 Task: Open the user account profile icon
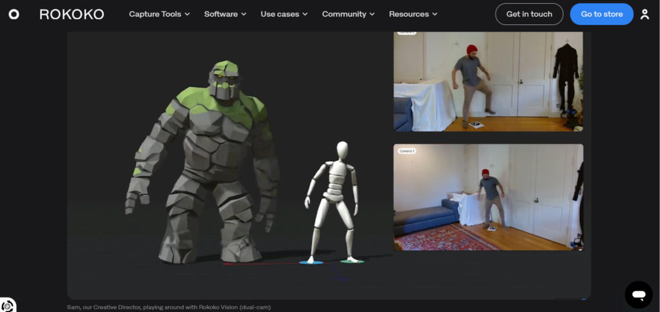645,14
